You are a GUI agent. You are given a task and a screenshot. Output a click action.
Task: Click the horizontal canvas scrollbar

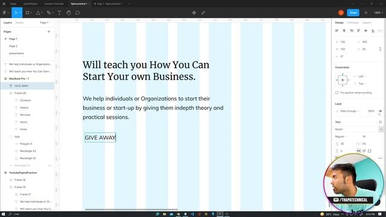coord(131,210)
